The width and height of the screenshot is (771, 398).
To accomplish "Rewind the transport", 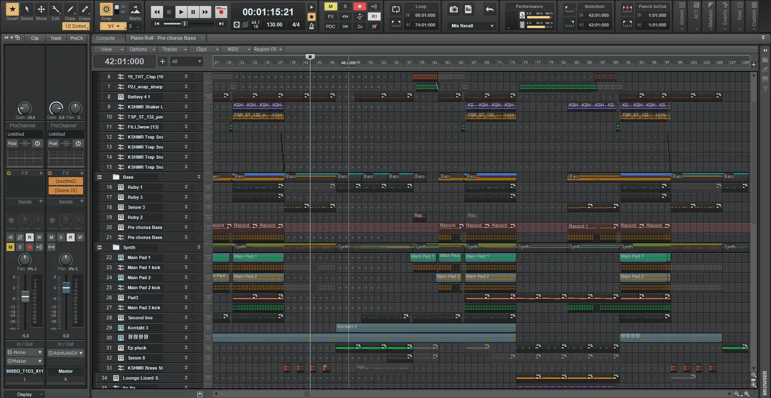I will pyautogui.click(x=157, y=11).
